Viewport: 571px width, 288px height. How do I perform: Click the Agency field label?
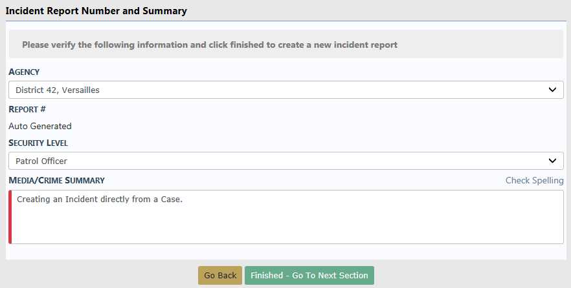[x=24, y=72]
